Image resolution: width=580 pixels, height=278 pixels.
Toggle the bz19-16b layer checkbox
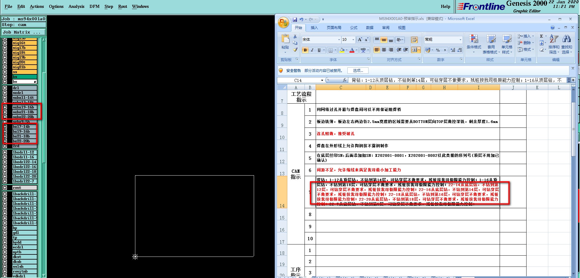(x=5, y=131)
